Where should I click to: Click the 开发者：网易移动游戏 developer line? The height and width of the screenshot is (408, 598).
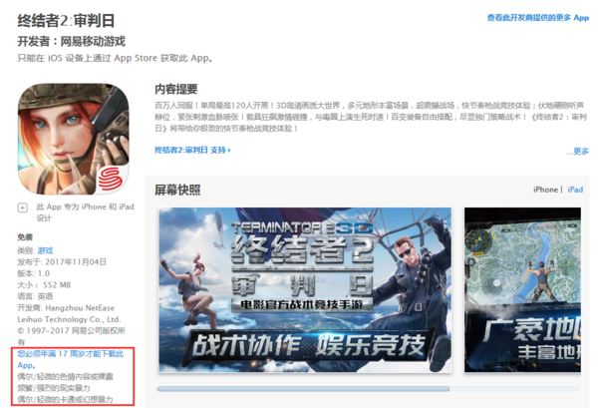point(72,41)
